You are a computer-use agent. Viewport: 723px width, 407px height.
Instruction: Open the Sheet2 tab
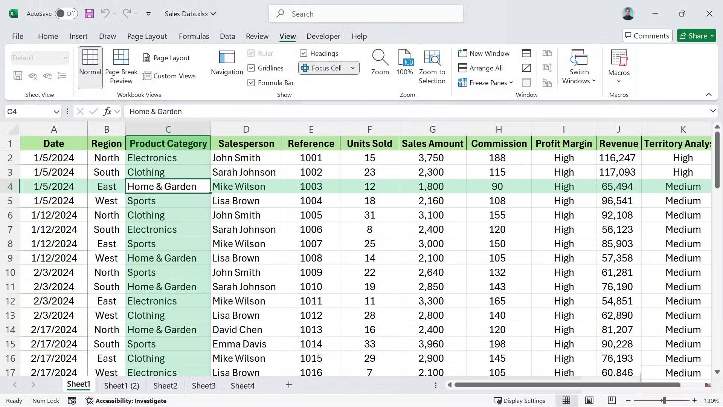tap(165, 385)
